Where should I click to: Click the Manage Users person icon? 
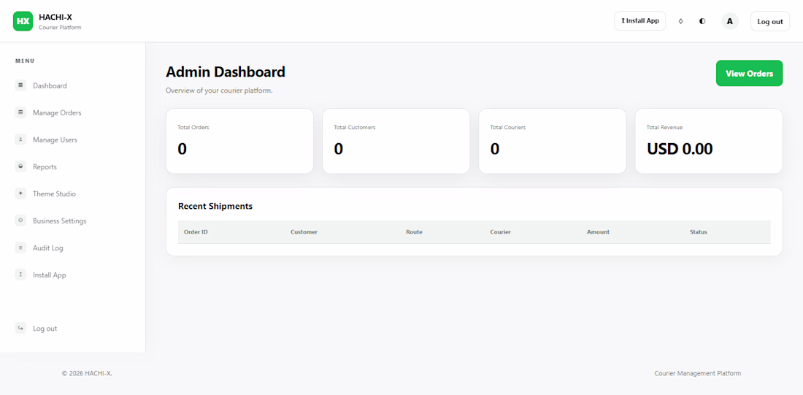(x=20, y=139)
